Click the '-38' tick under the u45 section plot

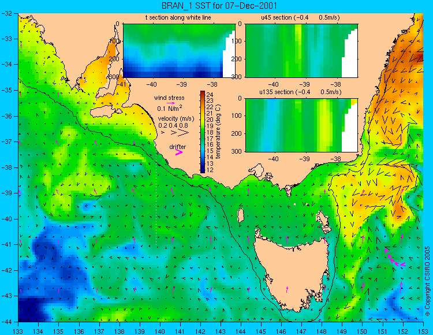coord(335,84)
